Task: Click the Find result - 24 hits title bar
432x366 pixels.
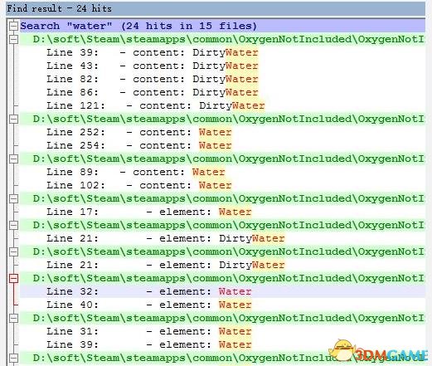Action: click(x=216, y=8)
